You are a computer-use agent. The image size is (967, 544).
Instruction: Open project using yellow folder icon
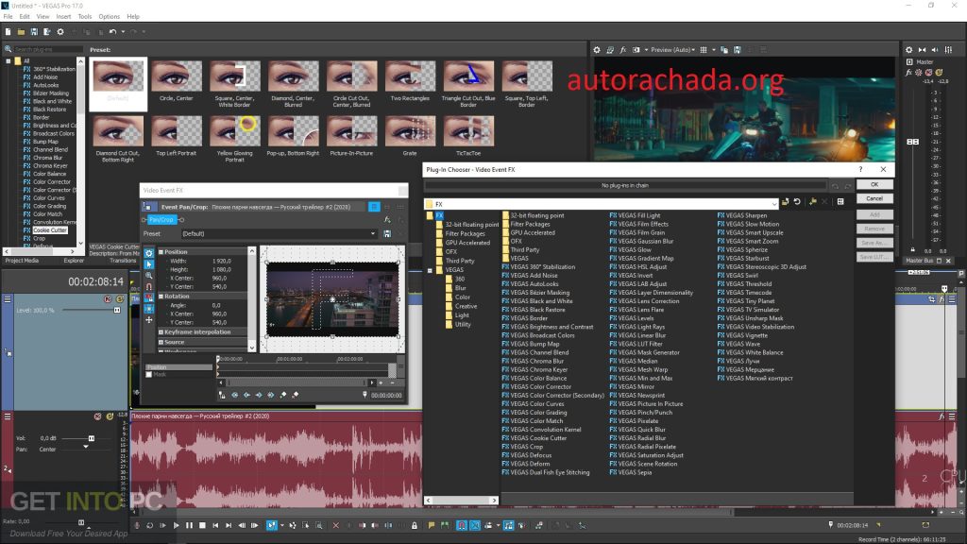click(x=21, y=31)
